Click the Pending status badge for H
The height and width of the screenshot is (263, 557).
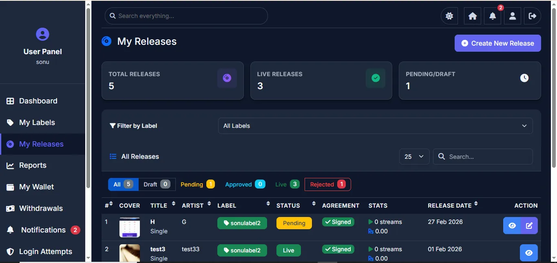(294, 223)
